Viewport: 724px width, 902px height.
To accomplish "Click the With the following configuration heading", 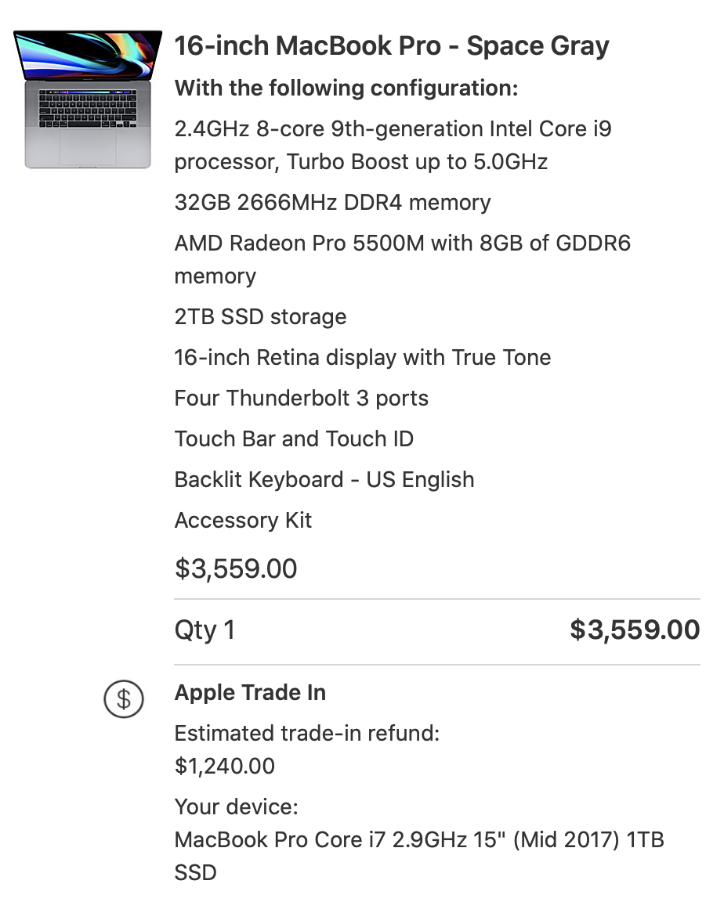I will coord(346,88).
